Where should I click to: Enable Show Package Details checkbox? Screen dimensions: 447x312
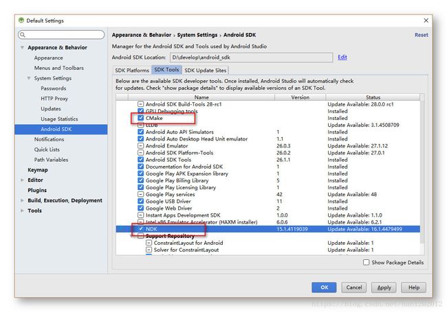coord(367,262)
